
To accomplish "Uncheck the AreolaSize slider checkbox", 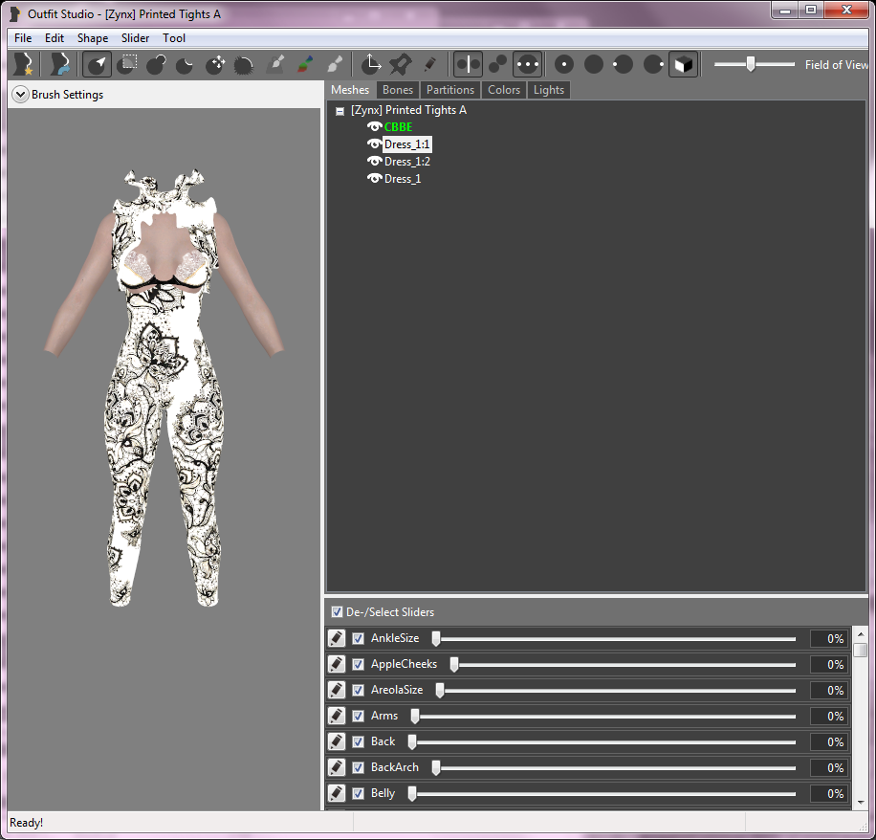I will [358, 690].
